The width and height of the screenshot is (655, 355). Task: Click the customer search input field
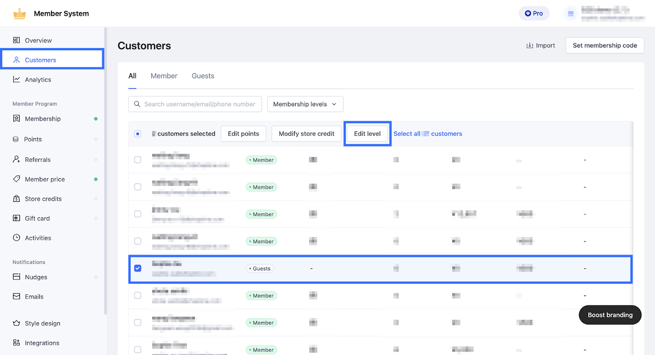tap(199, 104)
